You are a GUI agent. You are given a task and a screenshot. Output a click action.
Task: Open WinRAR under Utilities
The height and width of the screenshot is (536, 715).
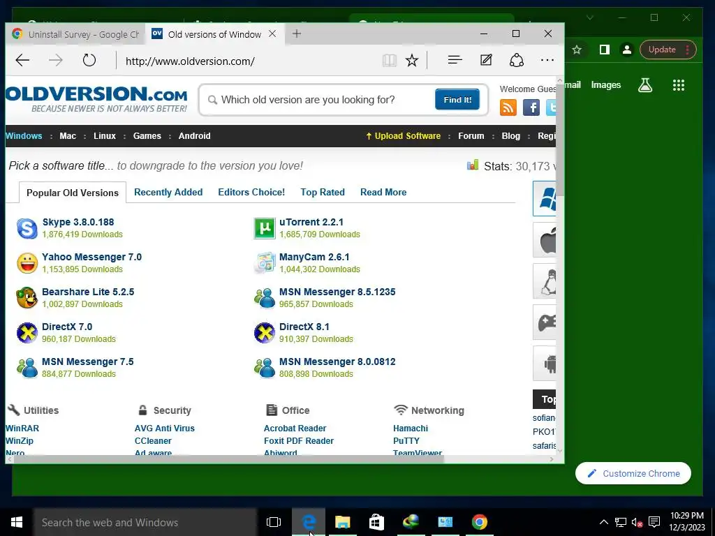tap(22, 429)
